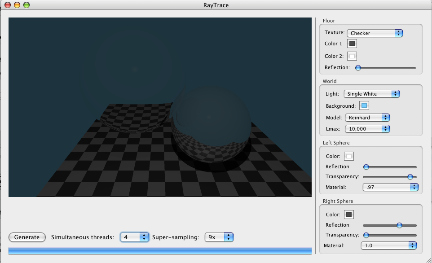Open the Floor Texture dropdown
Screen dimensions: 432x263
pos(375,33)
